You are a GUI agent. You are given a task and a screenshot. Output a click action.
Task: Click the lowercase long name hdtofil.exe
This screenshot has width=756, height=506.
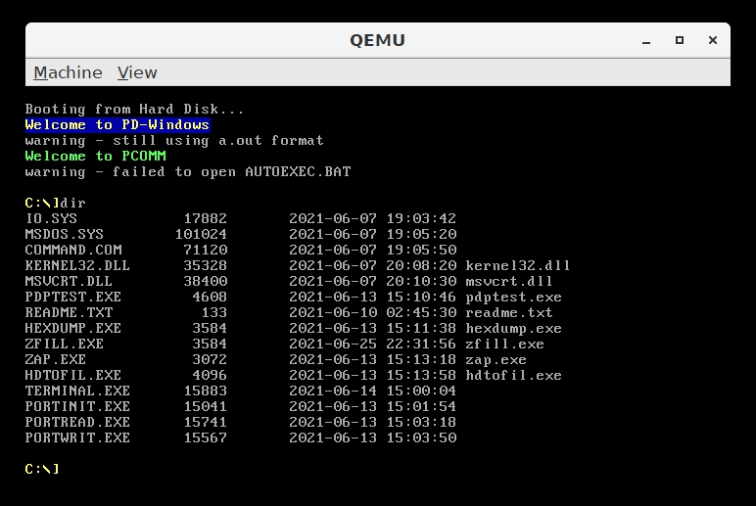click(513, 376)
